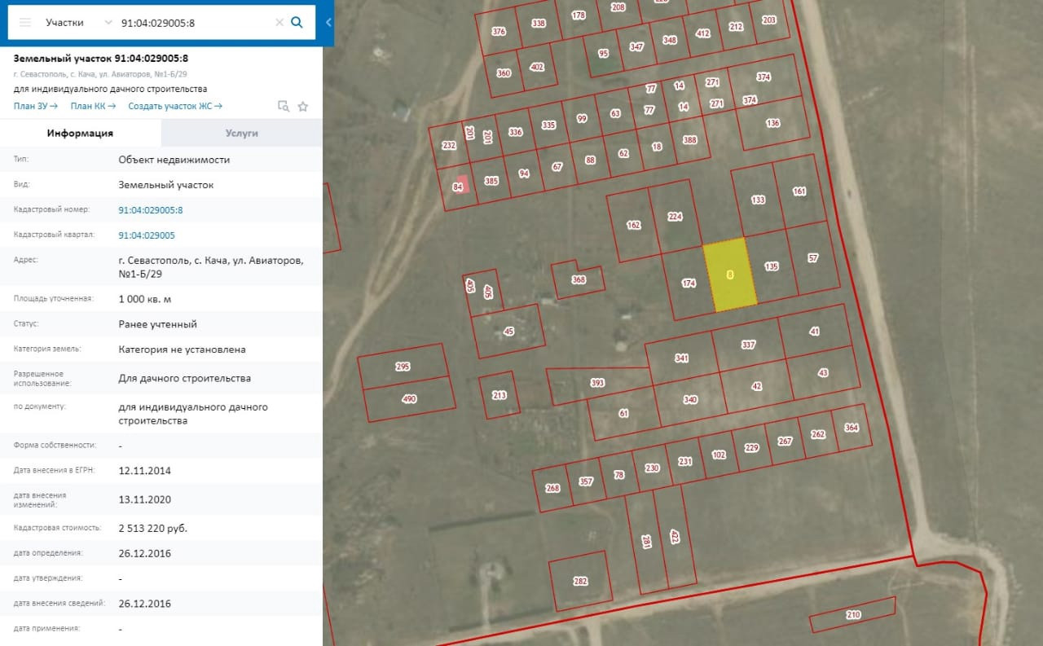Open the План КК link
The height and width of the screenshot is (646, 1043).
pyautogui.click(x=93, y=106)
